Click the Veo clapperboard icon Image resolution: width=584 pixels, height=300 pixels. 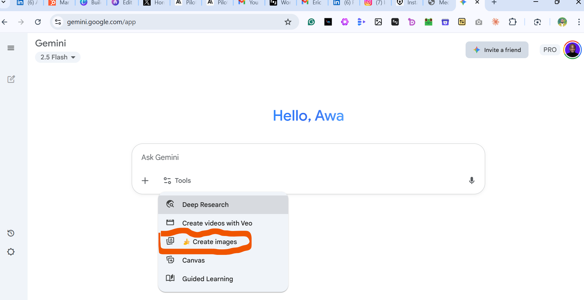click(170, 223)
